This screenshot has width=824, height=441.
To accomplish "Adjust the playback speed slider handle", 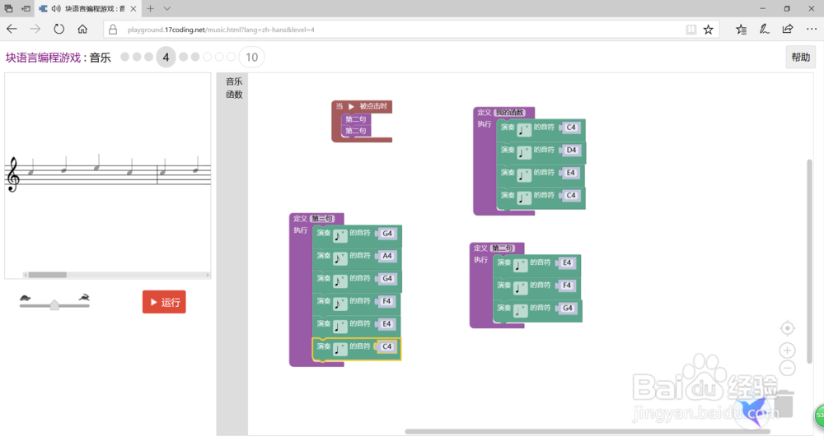I will [54, 305].
